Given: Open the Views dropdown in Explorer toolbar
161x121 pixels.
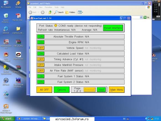Looking at the screenshot, I should (80, 12).
